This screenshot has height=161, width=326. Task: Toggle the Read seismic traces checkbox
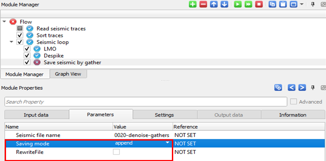(x=20, y=28)
